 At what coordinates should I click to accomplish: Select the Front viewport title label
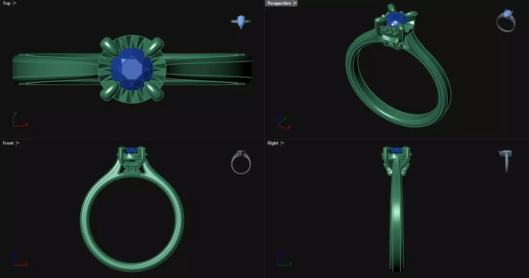[x=8, y=143]
